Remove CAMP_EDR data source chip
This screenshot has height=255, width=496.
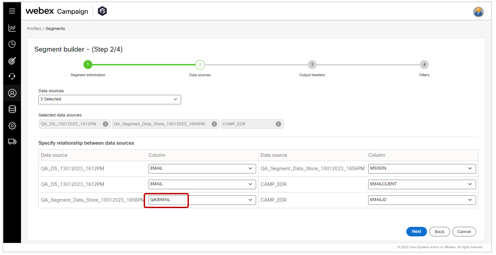point(278,124)
